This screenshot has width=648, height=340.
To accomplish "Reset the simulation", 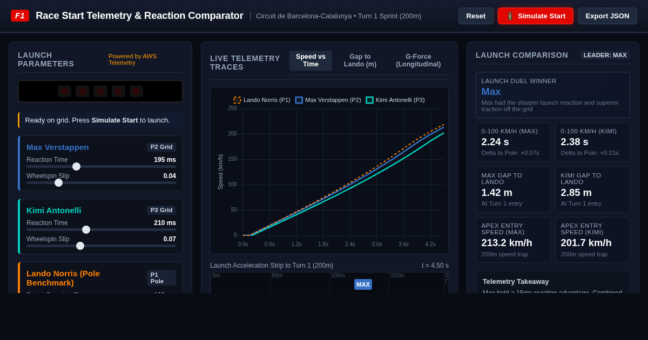I will (x=476, y=16).
